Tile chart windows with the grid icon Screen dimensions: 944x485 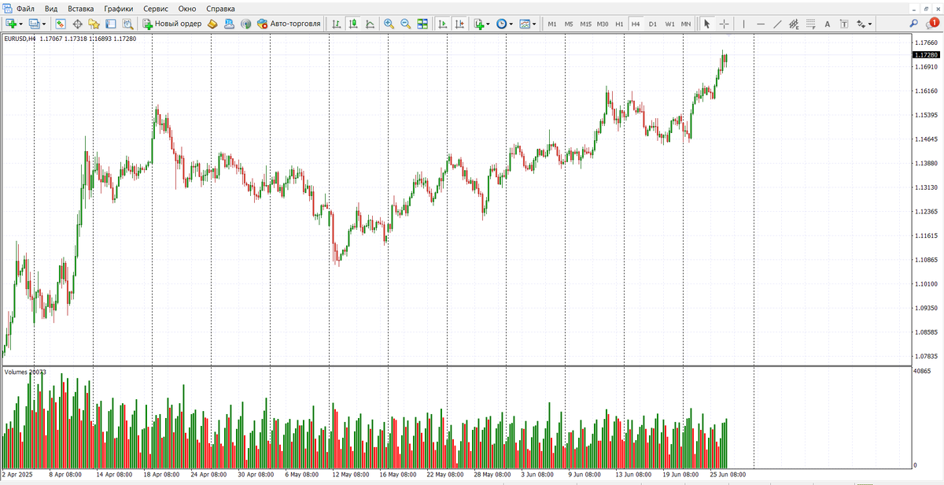pyautogui.click(x=423, y=24)
